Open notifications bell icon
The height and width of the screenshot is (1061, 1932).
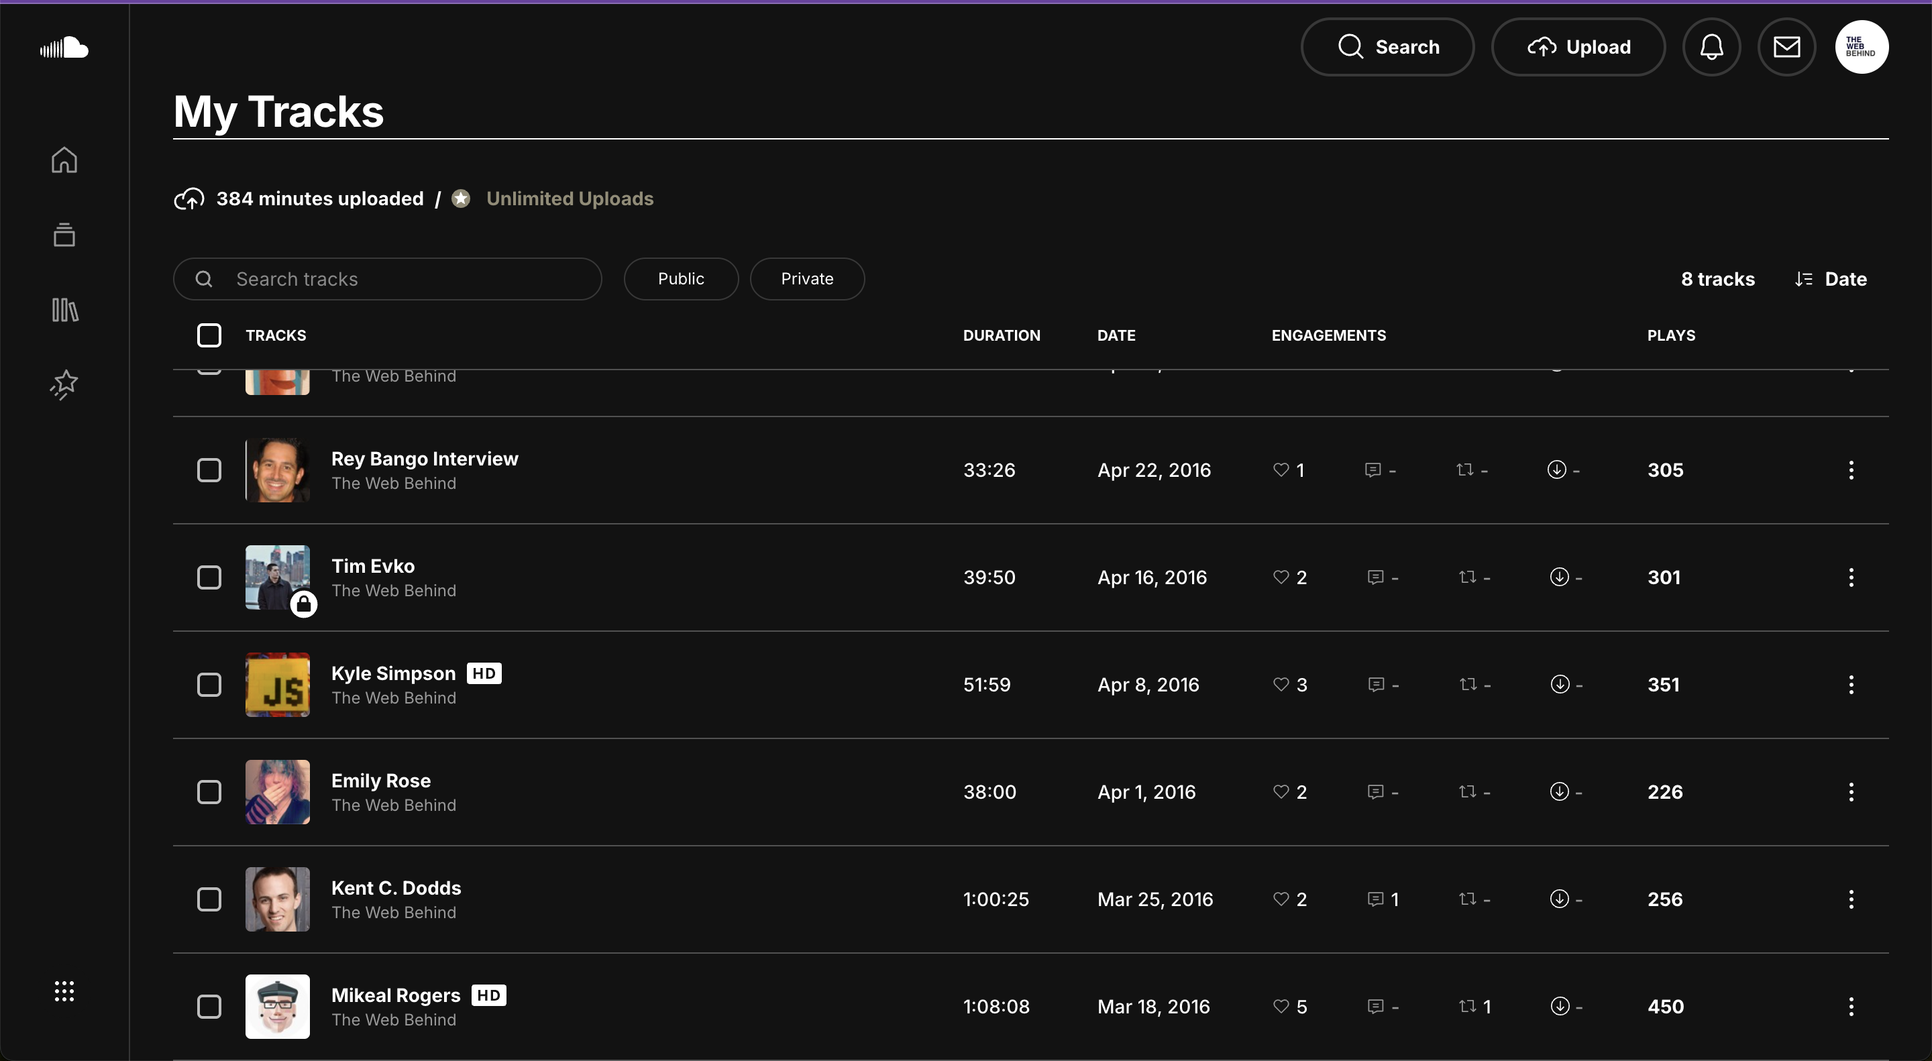(x=1711, y=47)
